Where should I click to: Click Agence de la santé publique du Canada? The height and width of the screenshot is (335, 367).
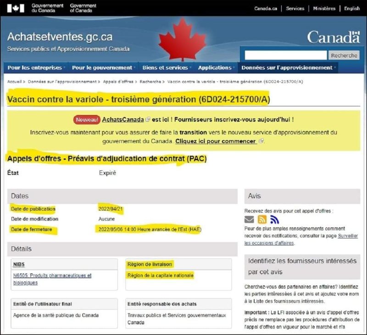(x=56, y=315)
